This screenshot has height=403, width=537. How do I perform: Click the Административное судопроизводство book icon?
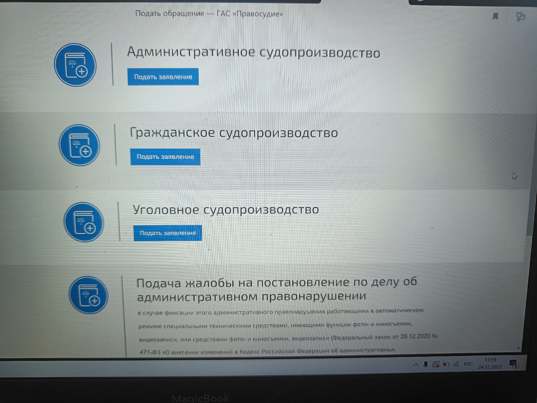[75, 65]
